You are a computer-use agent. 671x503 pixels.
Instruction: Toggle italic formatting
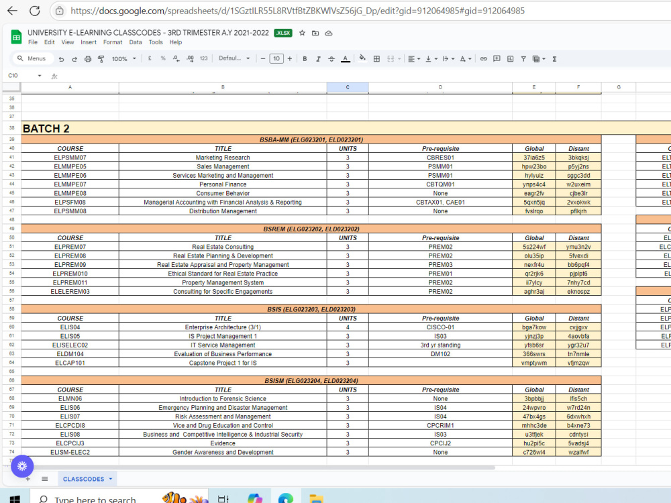click(318, 59)
